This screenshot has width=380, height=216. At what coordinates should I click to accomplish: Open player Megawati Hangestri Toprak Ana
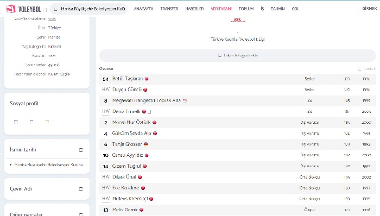tap(147, 100)
